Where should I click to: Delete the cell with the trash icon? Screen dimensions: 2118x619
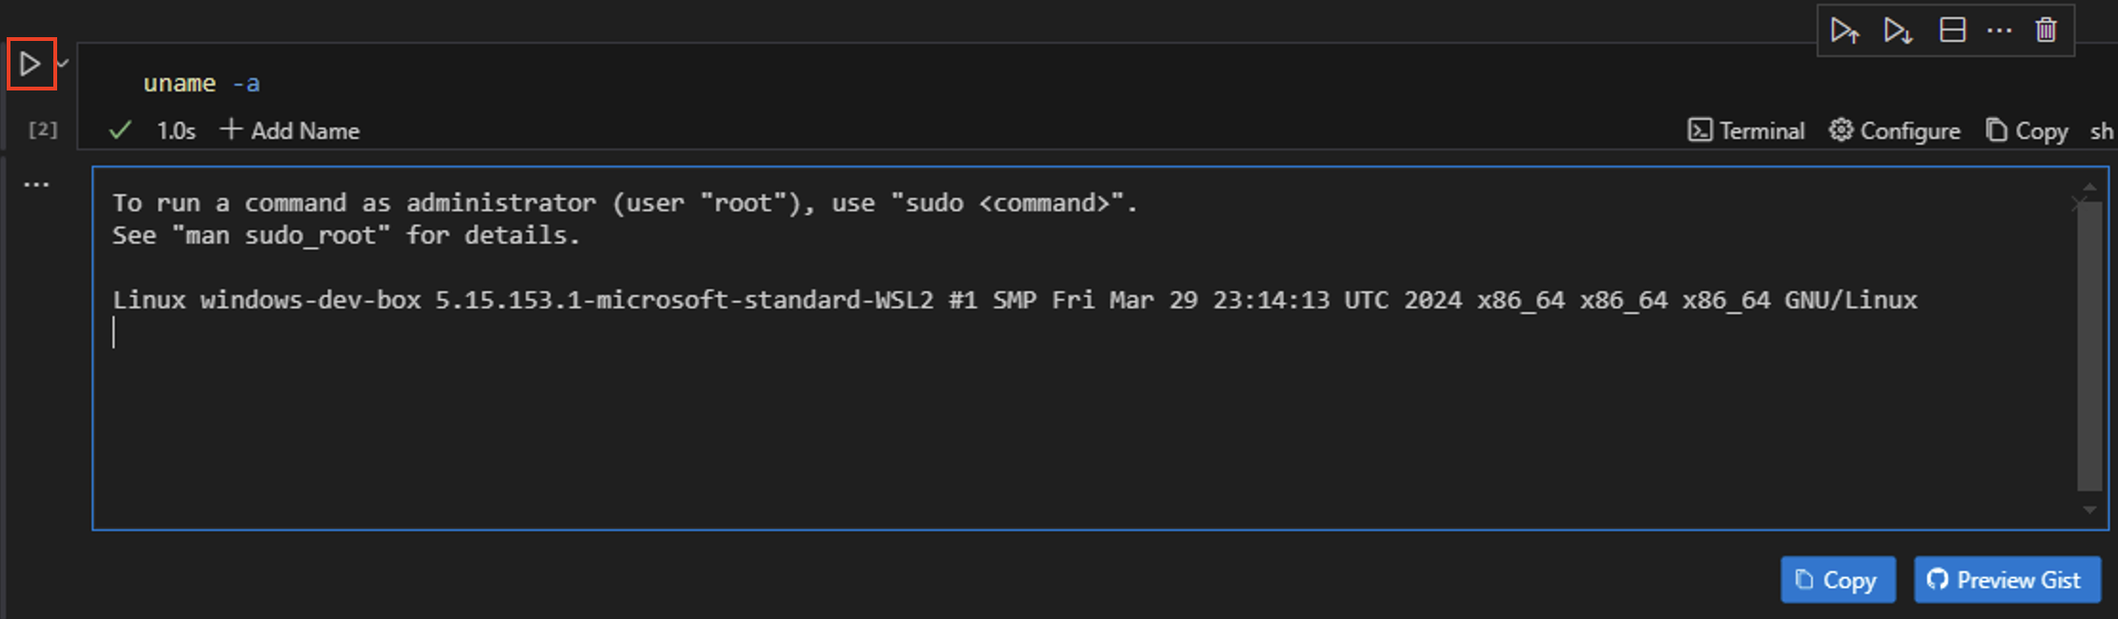click(x=2046, y=30)
